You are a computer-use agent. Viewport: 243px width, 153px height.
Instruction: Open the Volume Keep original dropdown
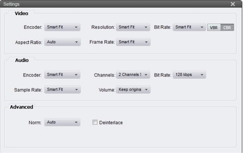coord(133,90)
